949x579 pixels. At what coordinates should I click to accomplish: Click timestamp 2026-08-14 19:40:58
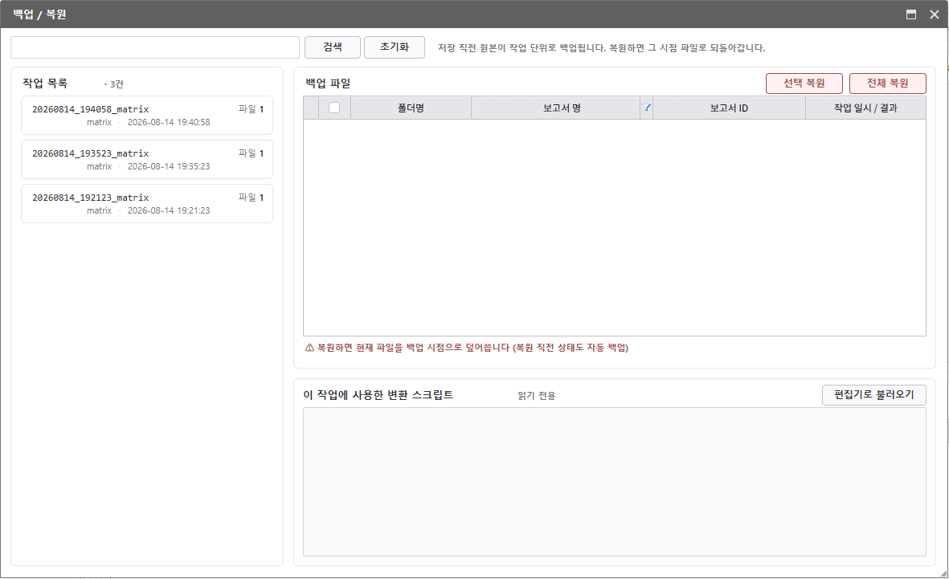(169, 122)
